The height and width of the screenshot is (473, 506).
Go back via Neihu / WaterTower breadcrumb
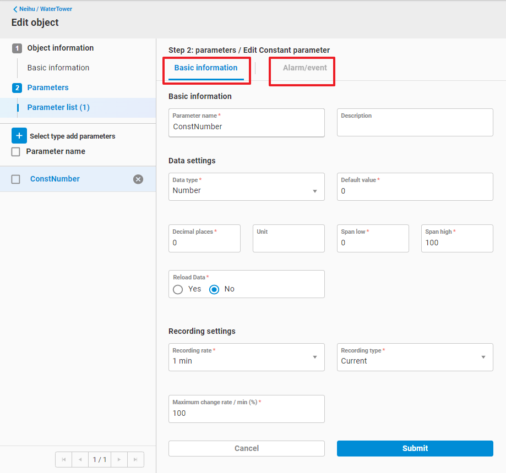coord(42,9)
